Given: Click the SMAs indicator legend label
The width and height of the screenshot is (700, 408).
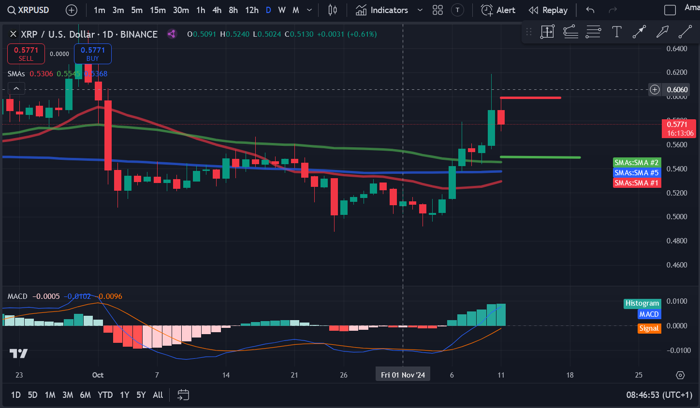Looking at the screenshot, I should tap(16, 74).
